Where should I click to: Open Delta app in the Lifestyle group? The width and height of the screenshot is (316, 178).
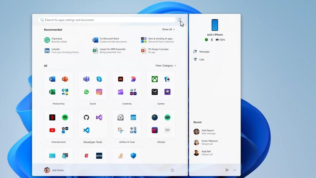click(x=155, y=130)
